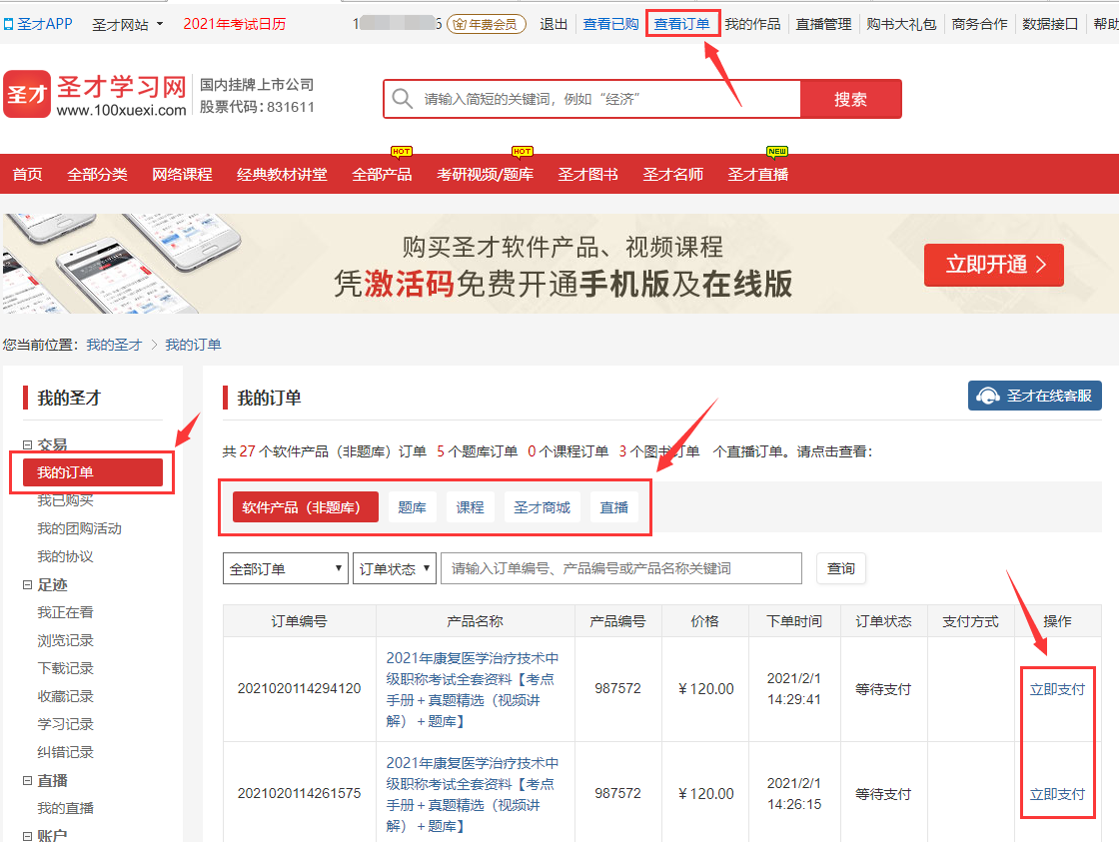The height and width of the screenshot is (842, 1119).
Task: Click the 年费会员 badge
Action: tap(487, 24)
